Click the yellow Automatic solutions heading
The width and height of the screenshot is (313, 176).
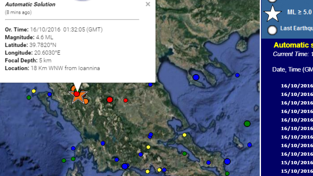click(293, 45)
